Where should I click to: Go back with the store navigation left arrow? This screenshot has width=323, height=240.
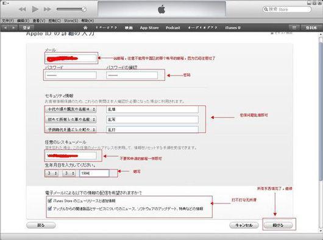click(5, 27)
